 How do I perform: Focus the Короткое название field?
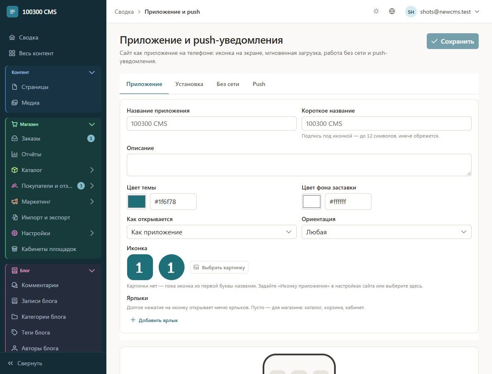coord(386,123)
